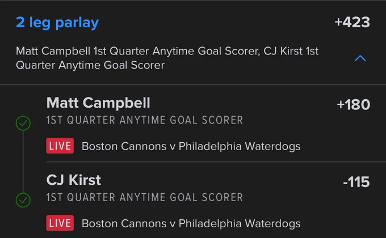Click the divider between the two legs
386x238 pixels.
216,162
